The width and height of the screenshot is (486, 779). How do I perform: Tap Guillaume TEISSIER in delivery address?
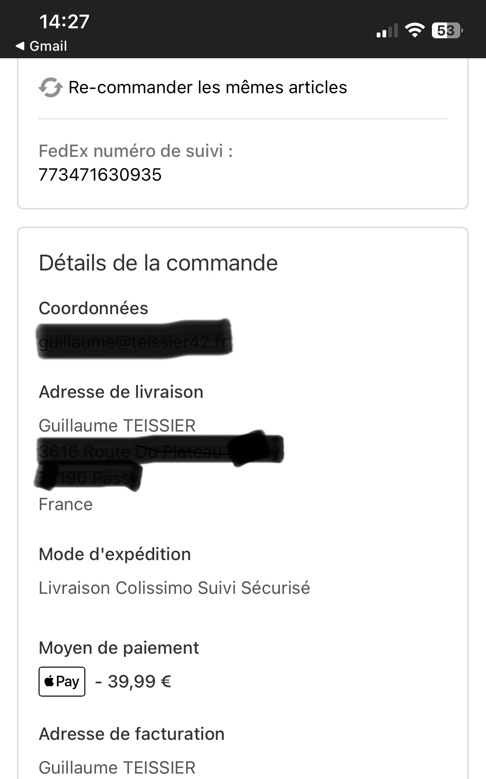point(117,426)
